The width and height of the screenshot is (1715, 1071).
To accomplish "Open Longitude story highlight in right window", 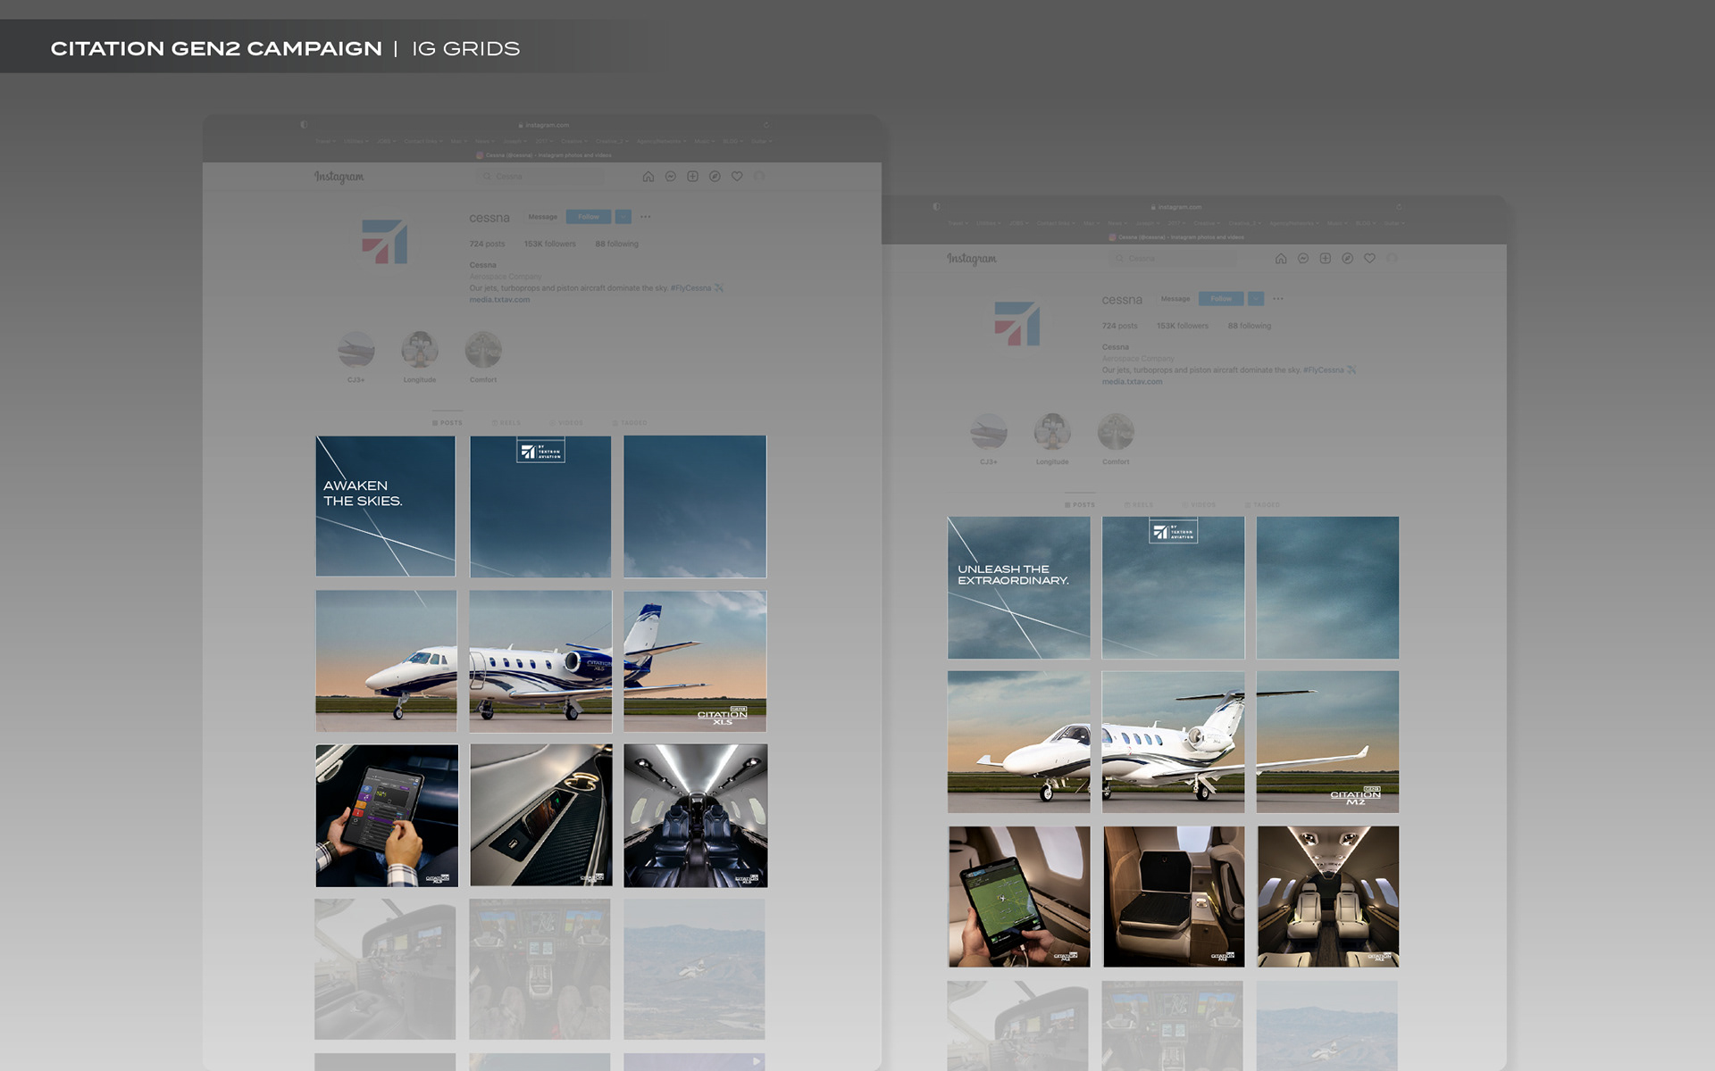I will tap(1052, 433).
